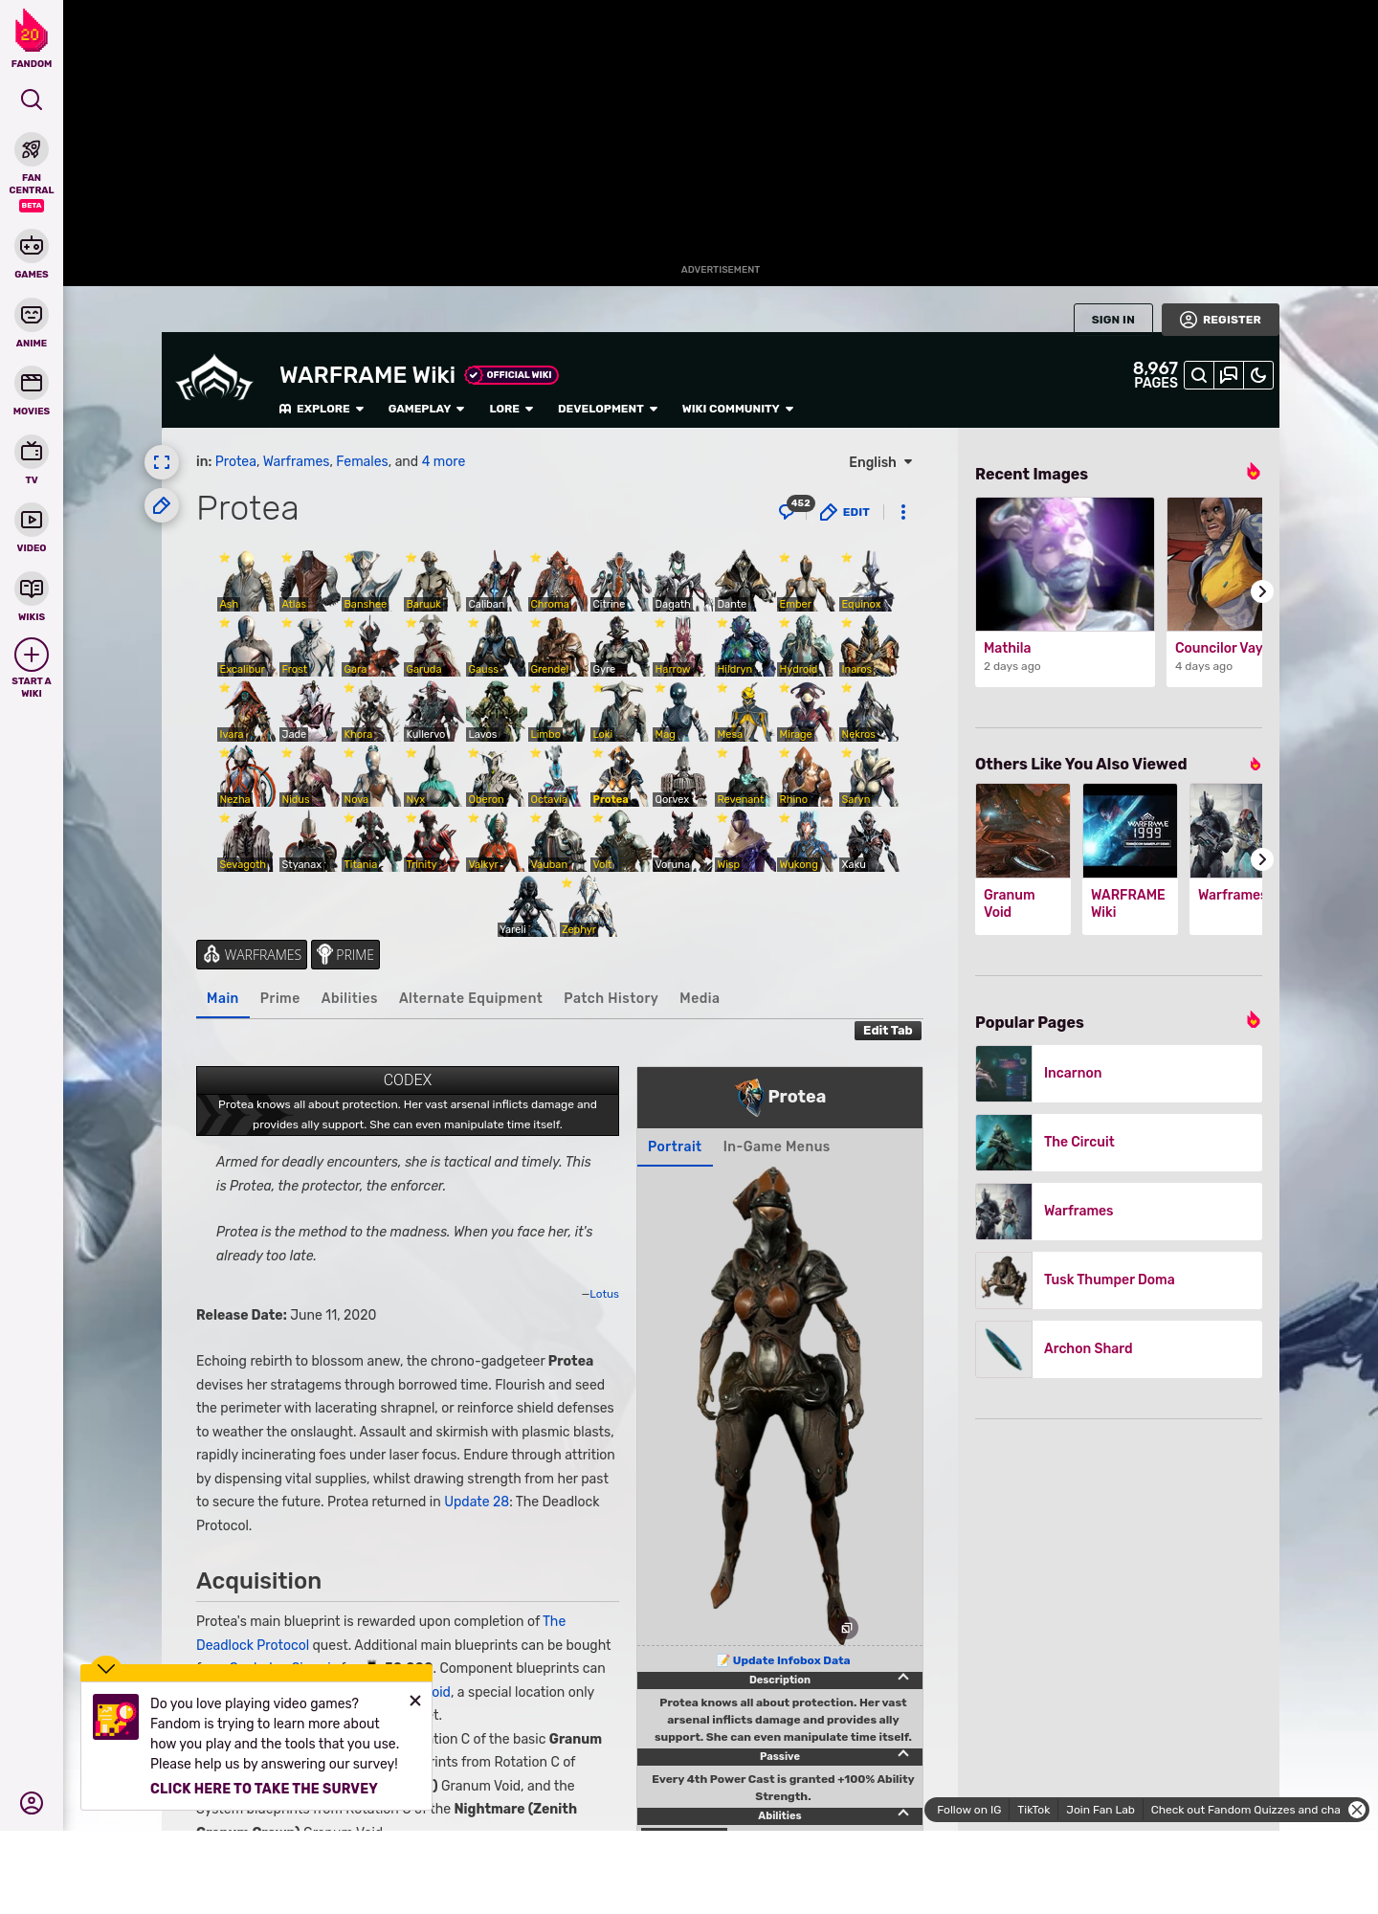Open wiki search magnifier in header

[x=1199, y=375]
